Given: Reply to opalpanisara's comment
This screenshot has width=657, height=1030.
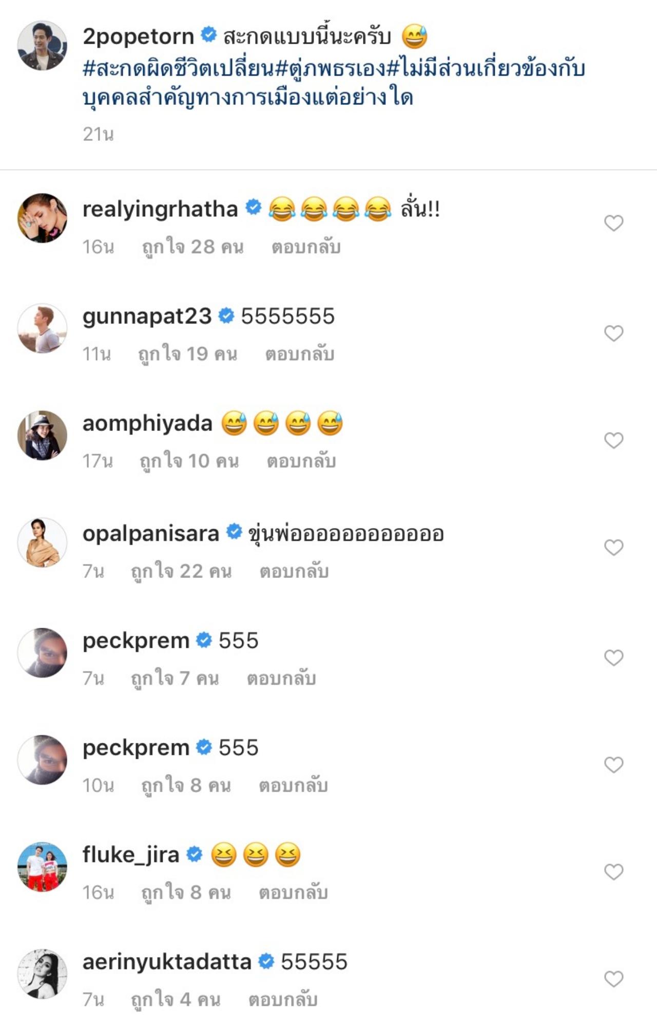Looking at the screenshot, I should point(294,571).
